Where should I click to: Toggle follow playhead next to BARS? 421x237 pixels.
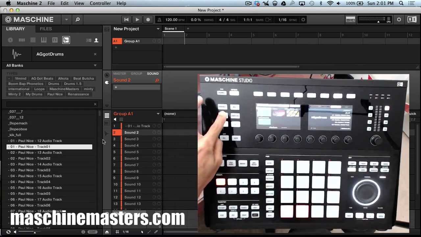tap(268, 20)
